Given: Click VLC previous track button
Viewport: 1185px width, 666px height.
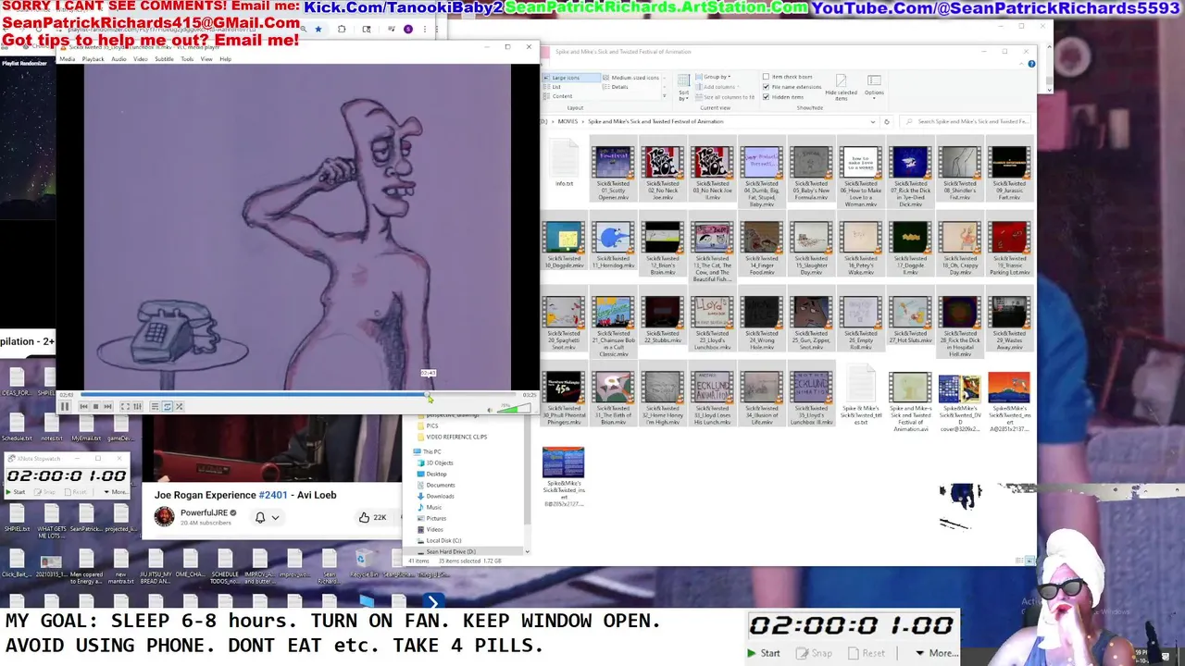Looking at the screenshot, I should click(83, 406).
